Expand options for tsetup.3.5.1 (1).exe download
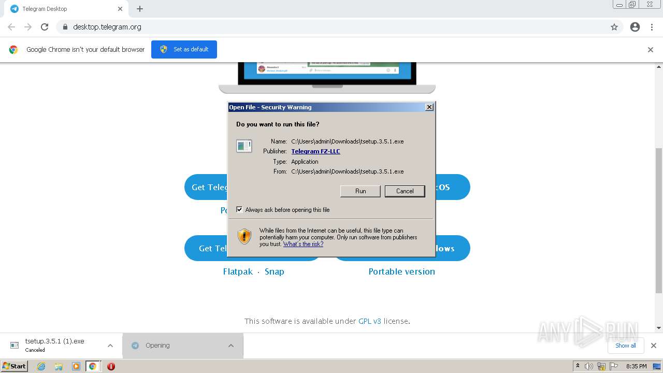 click(110, 346)
